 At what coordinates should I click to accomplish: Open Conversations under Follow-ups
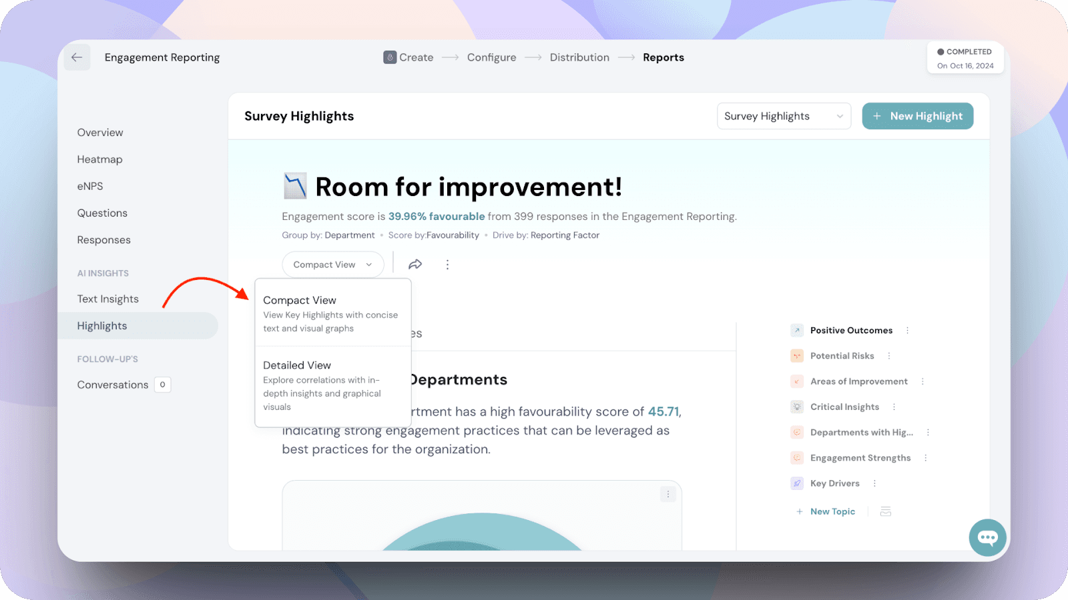click(112, 385)
